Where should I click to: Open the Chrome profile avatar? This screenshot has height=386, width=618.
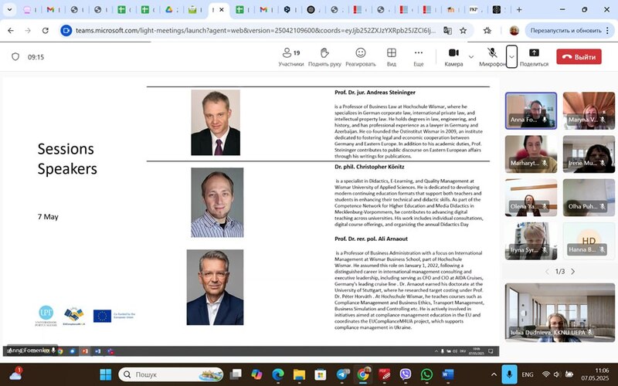point(514,30)
